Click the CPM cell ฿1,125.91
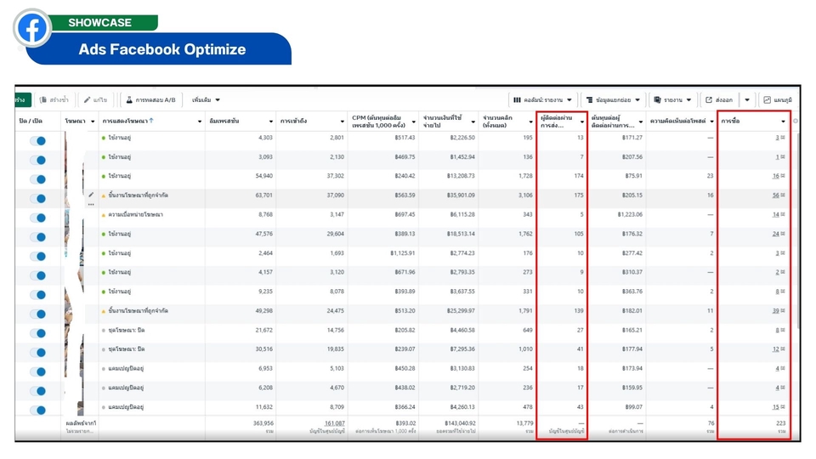This screenshot has height=459, width=816. (x=402, y=253)
